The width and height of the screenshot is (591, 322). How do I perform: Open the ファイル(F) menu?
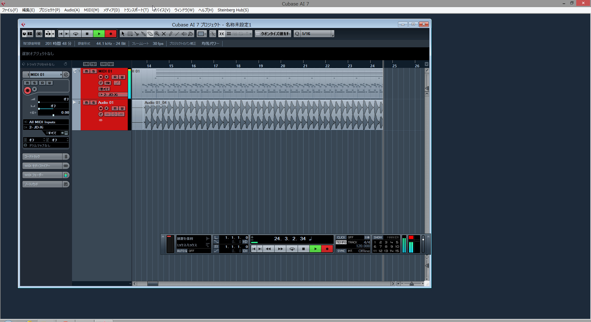click(10, 10)
